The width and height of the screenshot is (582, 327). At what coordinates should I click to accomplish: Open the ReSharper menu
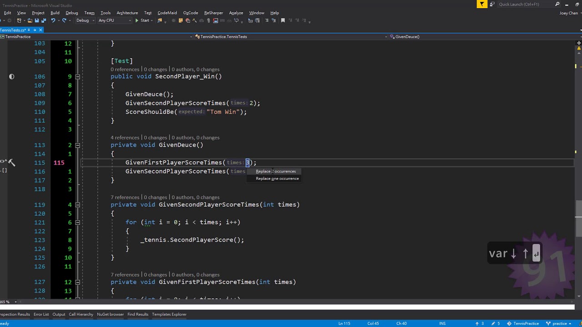(213, 13)
